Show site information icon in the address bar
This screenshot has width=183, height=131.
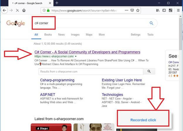(44, 10)
